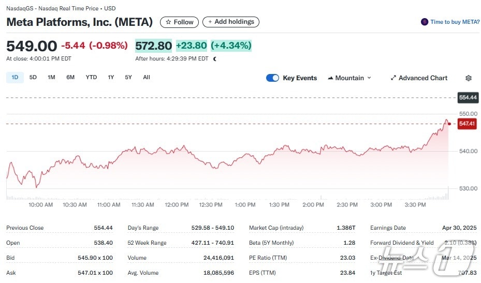
Task: Toggle the Key Events switch
Action: [272, 78]
